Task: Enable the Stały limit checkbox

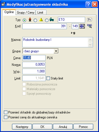Action: point(48,78)
